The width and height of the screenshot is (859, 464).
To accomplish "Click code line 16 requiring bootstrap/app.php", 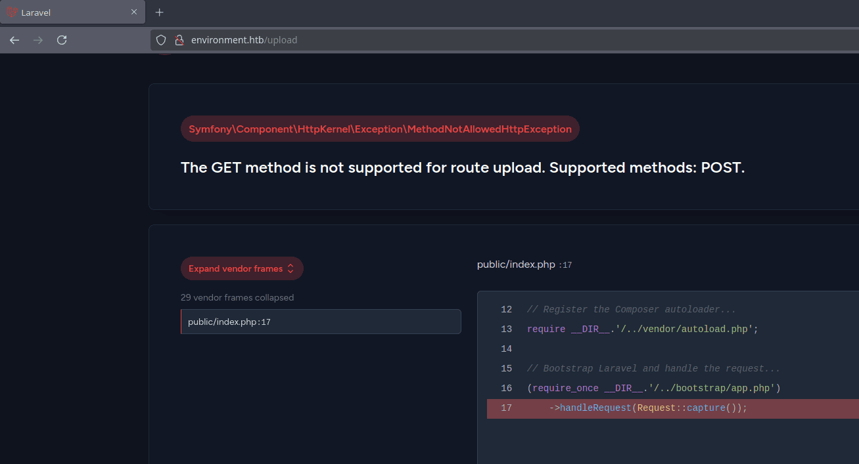I will pos(653,389).
